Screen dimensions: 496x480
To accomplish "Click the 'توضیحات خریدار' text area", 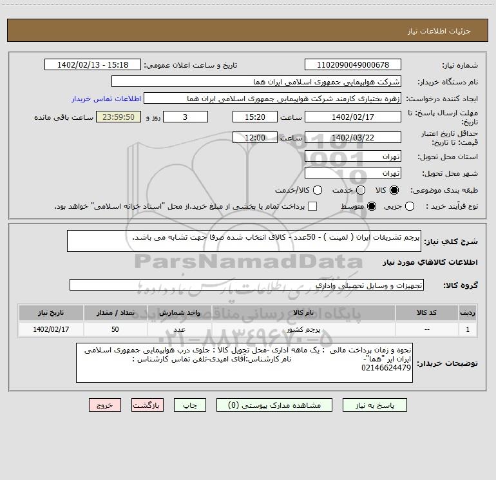I will (x=245, y=362).
